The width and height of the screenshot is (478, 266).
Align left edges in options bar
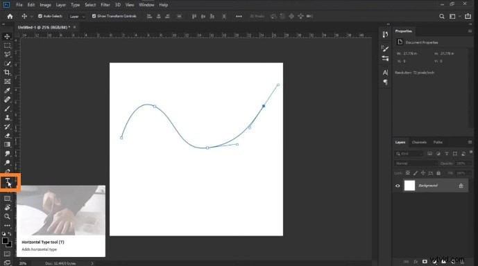tap(149, 17)
